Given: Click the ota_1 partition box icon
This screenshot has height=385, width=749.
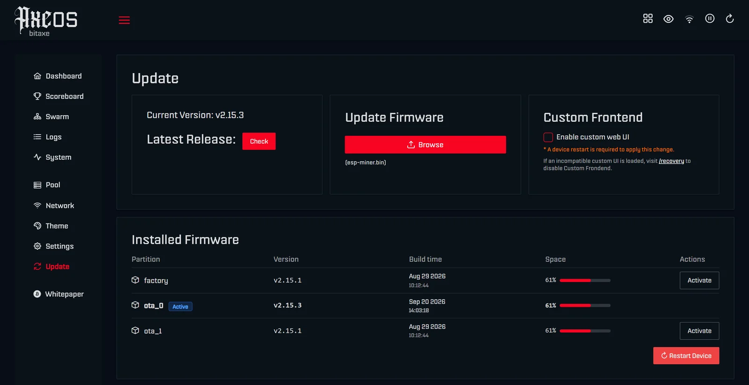Looking at the screenshot, I should pos(135,331).
